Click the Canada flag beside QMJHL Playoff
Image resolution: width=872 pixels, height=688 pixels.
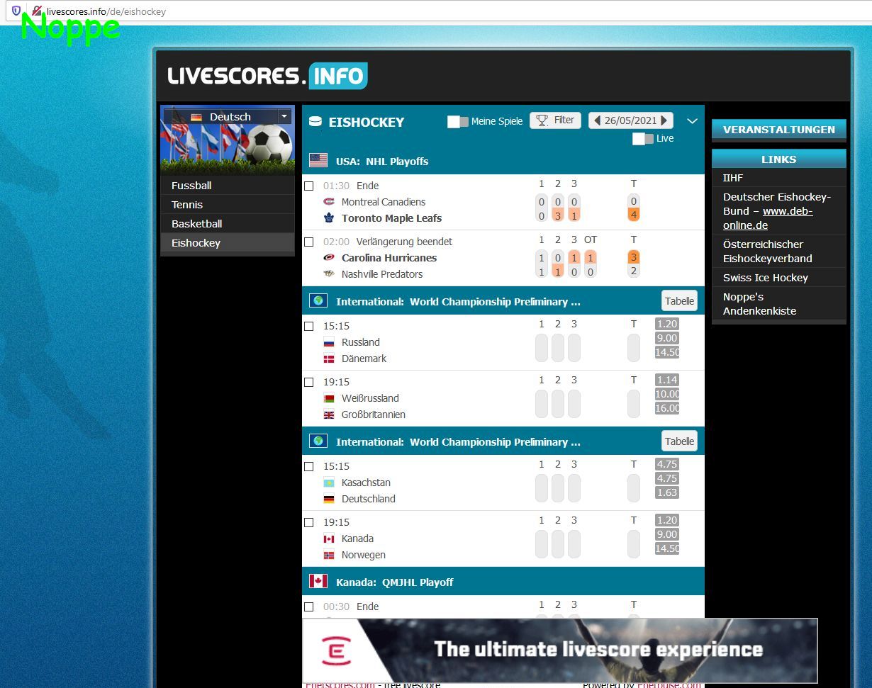(318, 582)
